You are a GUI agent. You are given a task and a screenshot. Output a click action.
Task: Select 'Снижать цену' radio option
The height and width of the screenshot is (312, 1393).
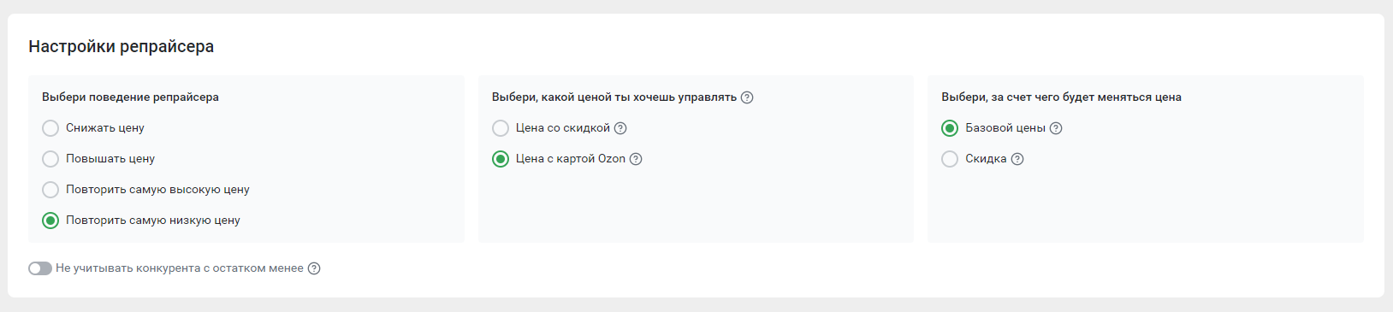tap(50, 128)
